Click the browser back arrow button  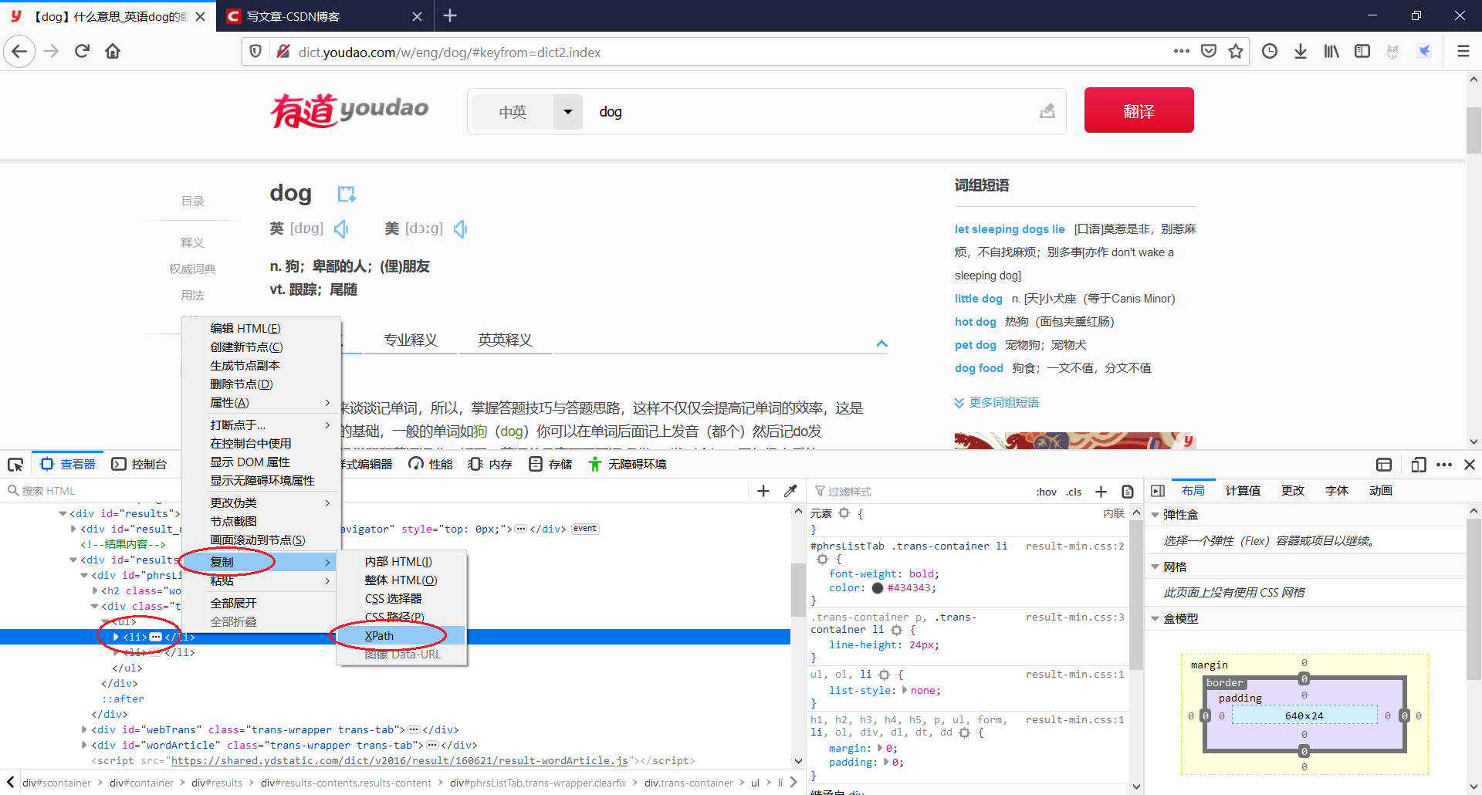(19, 52)
